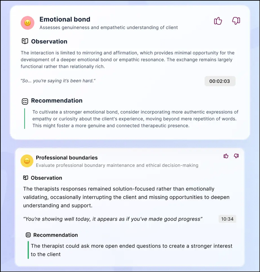The image size is (260, 272).
Task: Select the Observation book icon under Emotional bond
Action: point(24,41)
